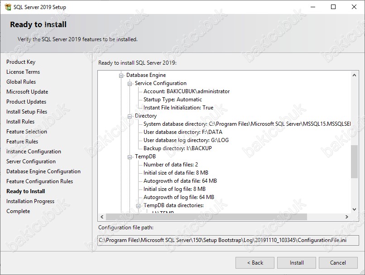The width and height of the screenshot is (365, 275).
Task: Select the Product Updates step
Action: coord(26,102)
